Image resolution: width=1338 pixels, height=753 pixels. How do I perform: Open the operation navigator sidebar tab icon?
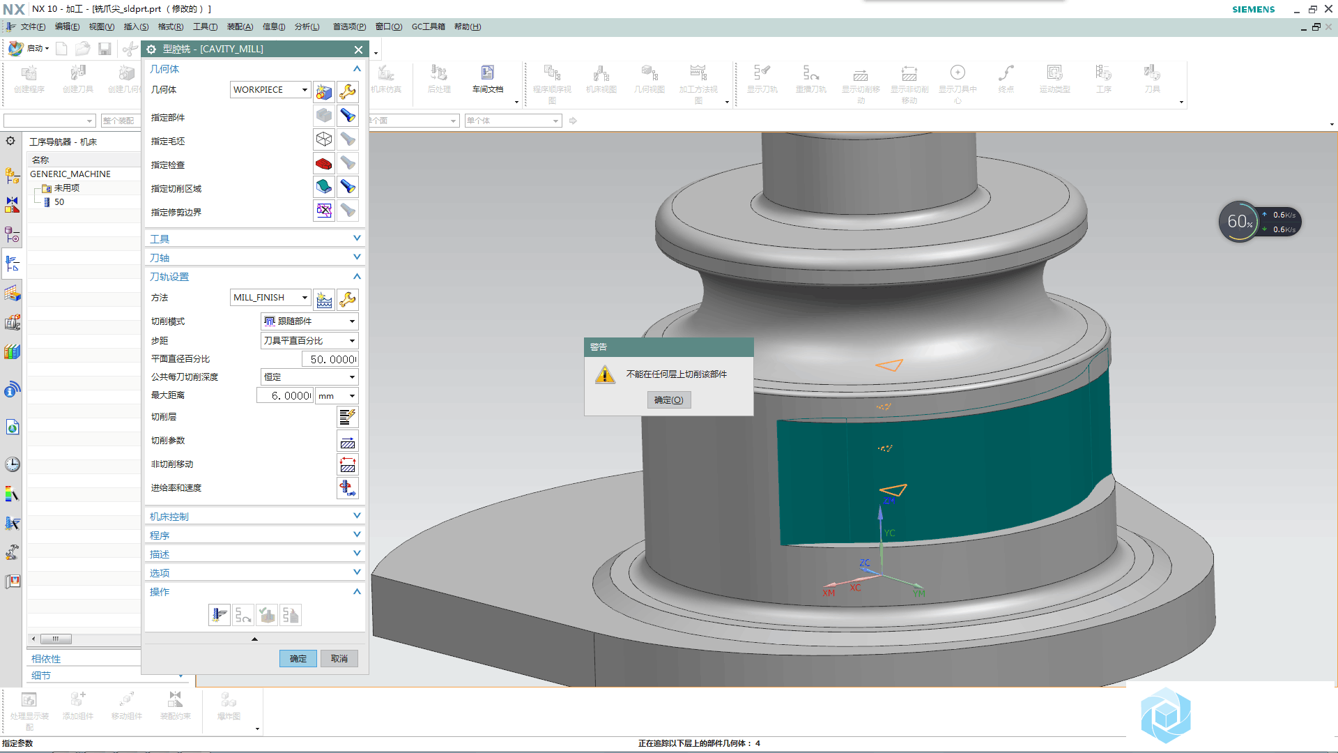tap(13, 264)
